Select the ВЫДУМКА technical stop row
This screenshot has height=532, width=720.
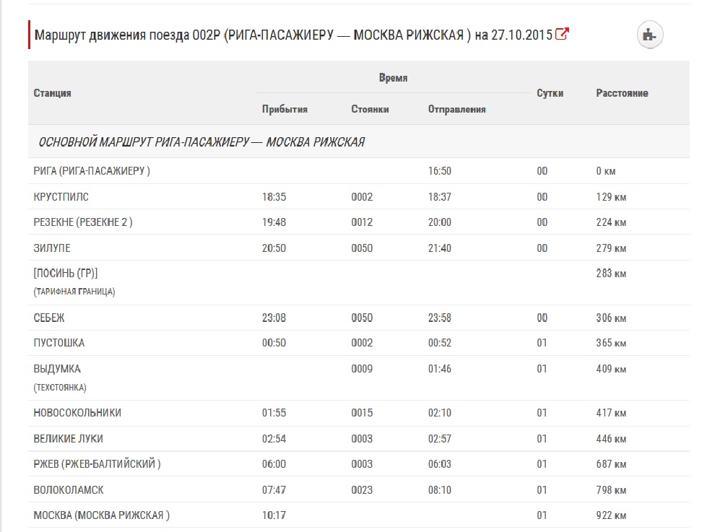click(x=57, y=369)
